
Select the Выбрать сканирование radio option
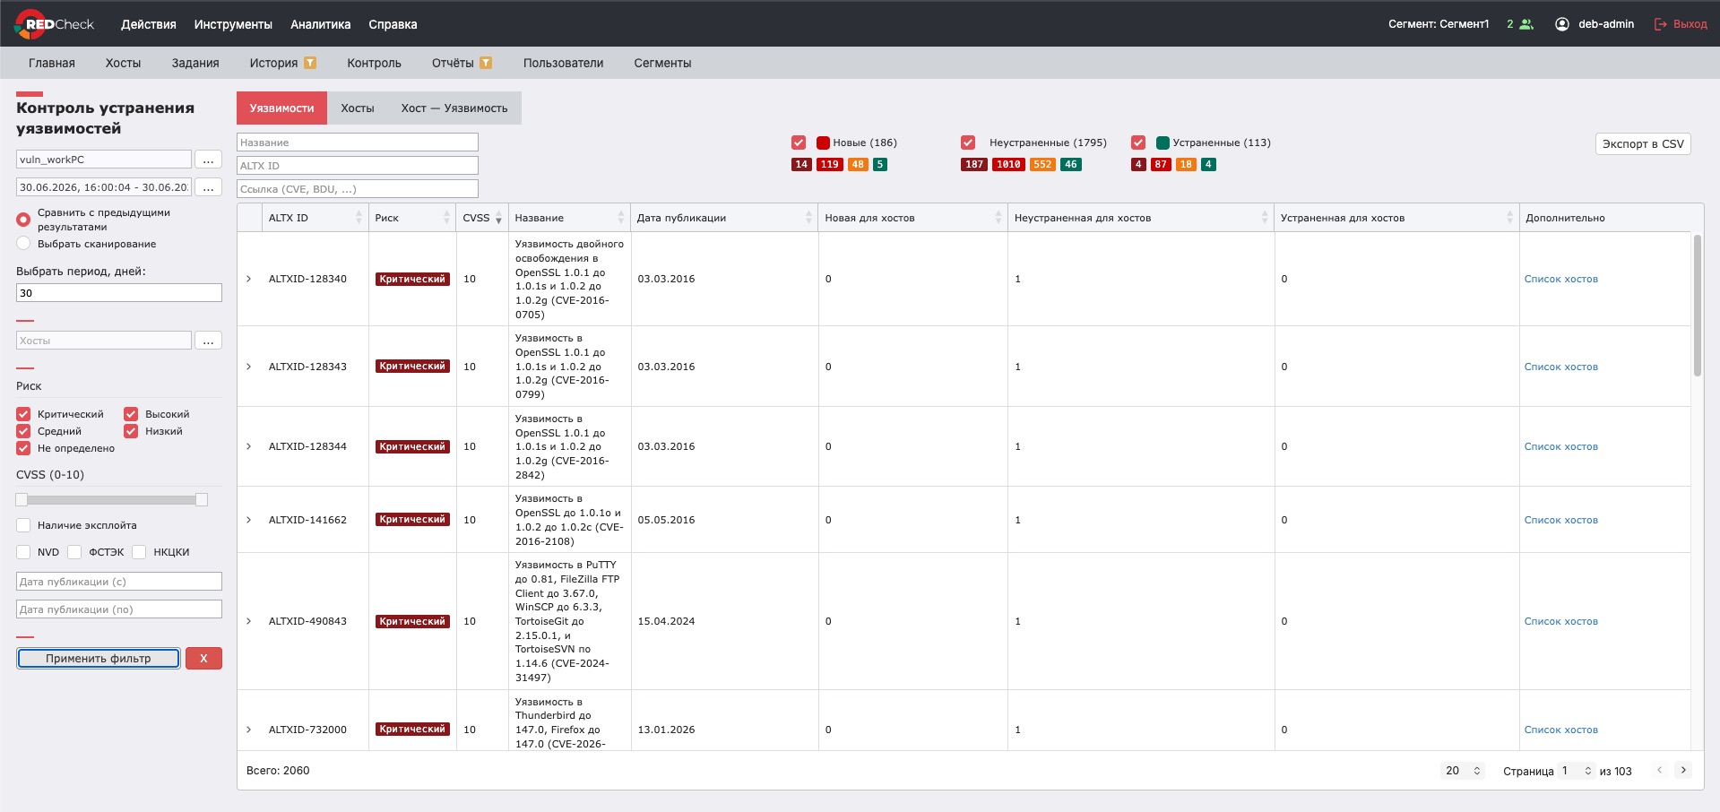coord(23,244)
